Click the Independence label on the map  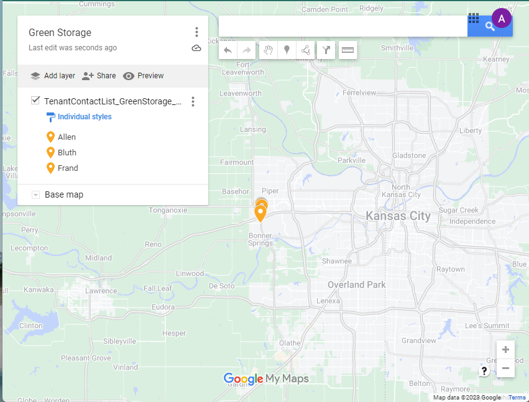472,222
